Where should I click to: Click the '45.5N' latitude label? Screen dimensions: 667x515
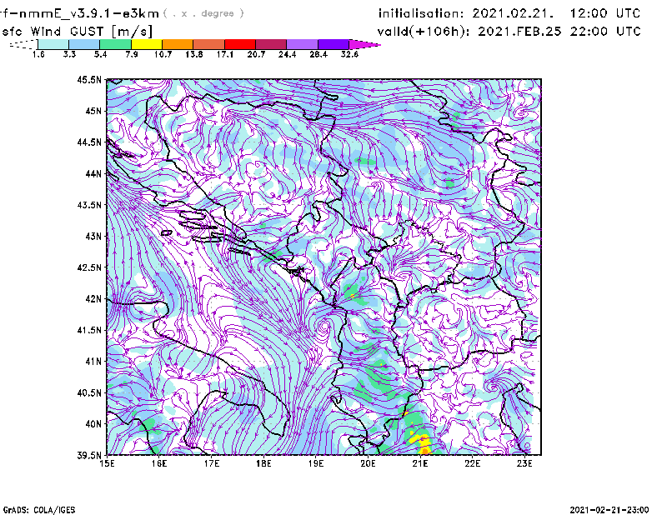(x=89, y=79)
